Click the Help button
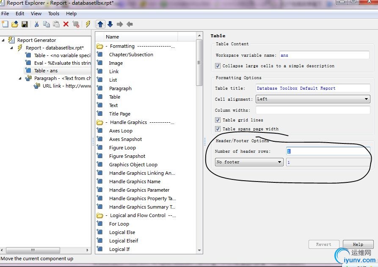Screen dimensions: 378x267 (x=358, y=244)
